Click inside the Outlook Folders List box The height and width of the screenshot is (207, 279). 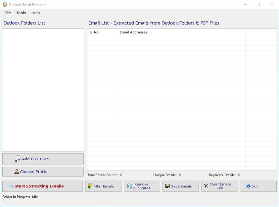click(43, 90)
